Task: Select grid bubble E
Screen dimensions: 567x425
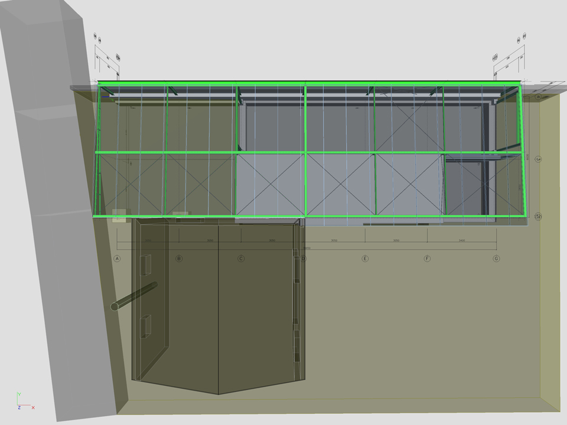Action: 365,259
